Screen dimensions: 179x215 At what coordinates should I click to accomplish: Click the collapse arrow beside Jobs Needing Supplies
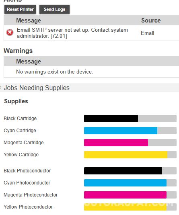point(1,88)
